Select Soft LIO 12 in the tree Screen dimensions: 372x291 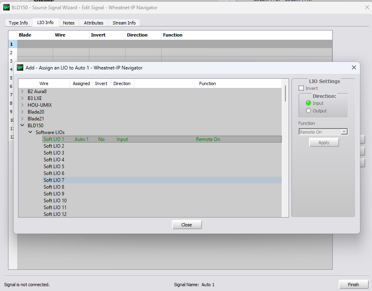55,214
